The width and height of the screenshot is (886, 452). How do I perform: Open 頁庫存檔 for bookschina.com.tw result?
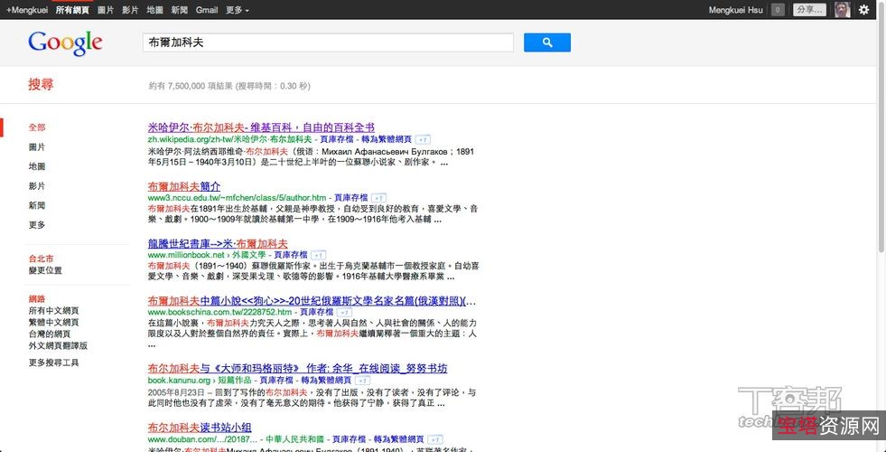click(x=316, y=312)
